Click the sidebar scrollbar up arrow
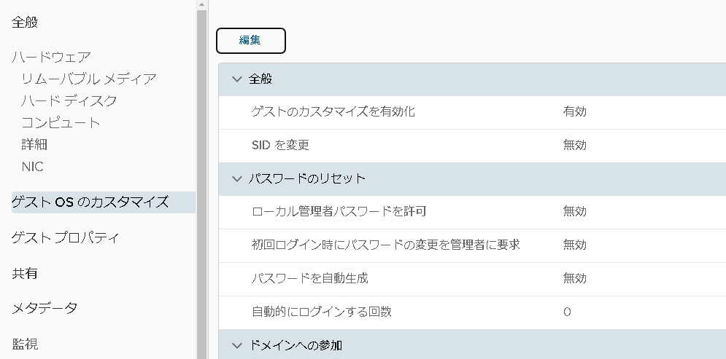The image size is (726, 359). click(201, 4)
